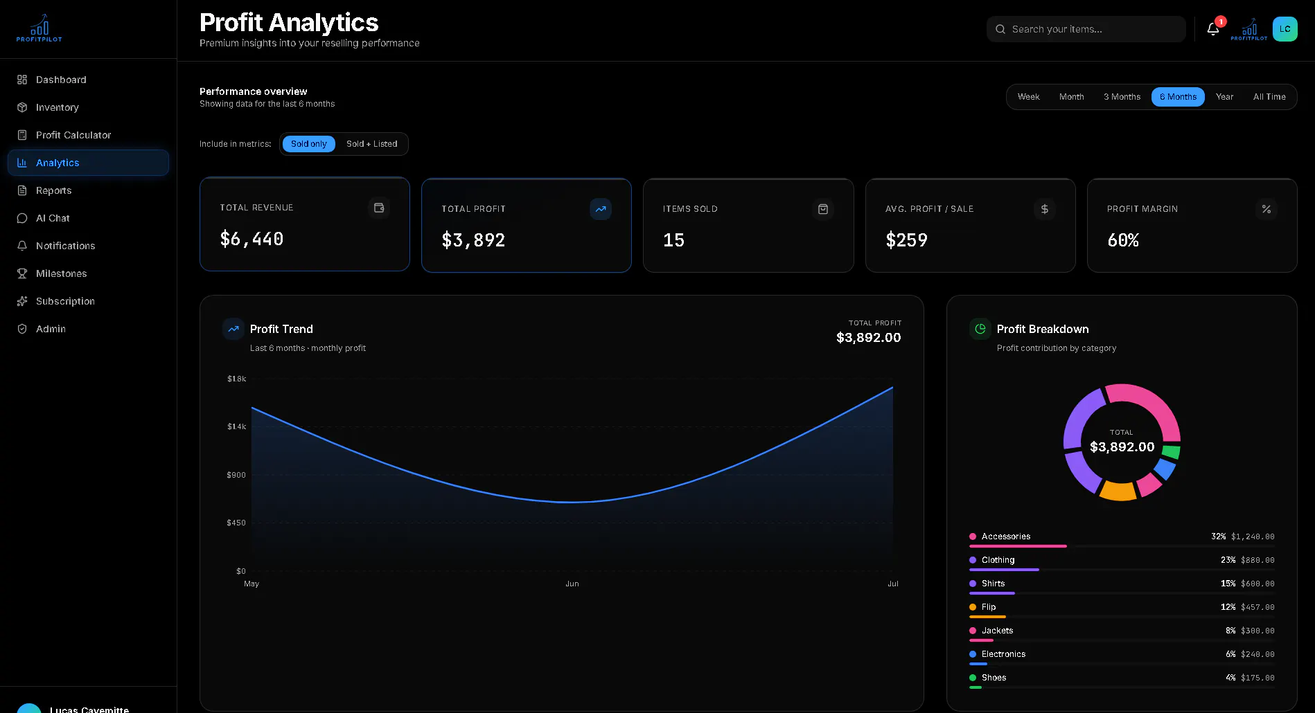Click the search magnifier icon
The image size is (1315, 713).
1000,29
